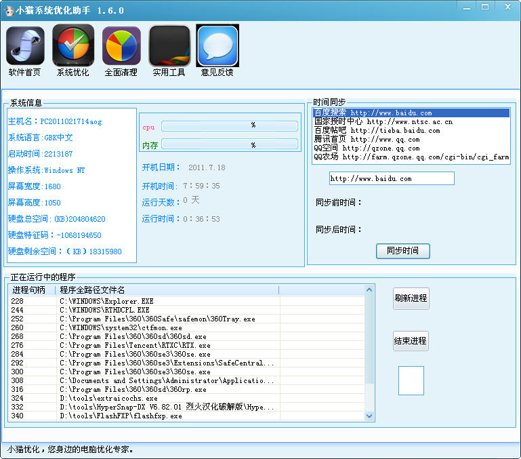Click process list scroll down arrow
This screenshot has width=521, height=459.
click(369, 416)
